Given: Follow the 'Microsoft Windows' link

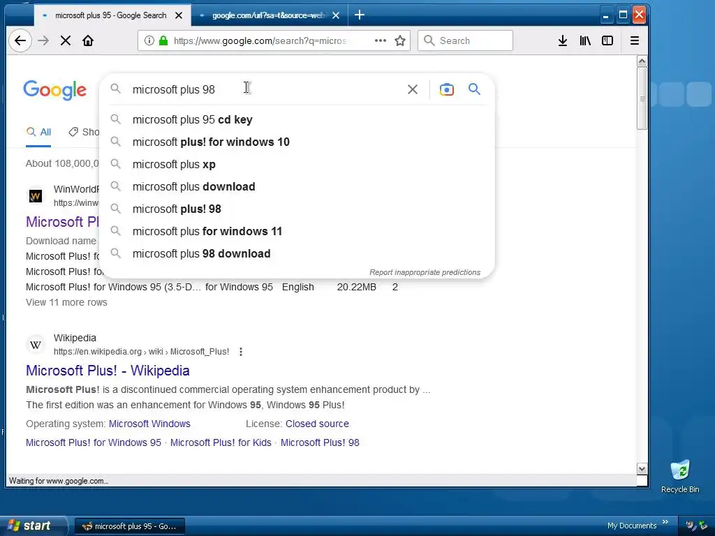Looking at the screenshot, I should [x=149, y=424].
